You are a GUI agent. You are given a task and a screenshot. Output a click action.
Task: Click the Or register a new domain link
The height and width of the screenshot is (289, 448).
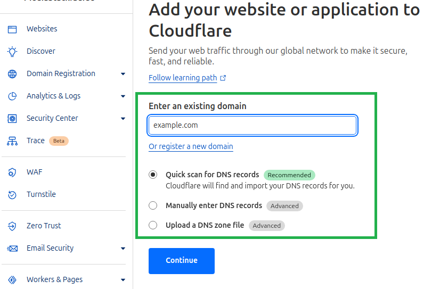click(x=191, y=146)
